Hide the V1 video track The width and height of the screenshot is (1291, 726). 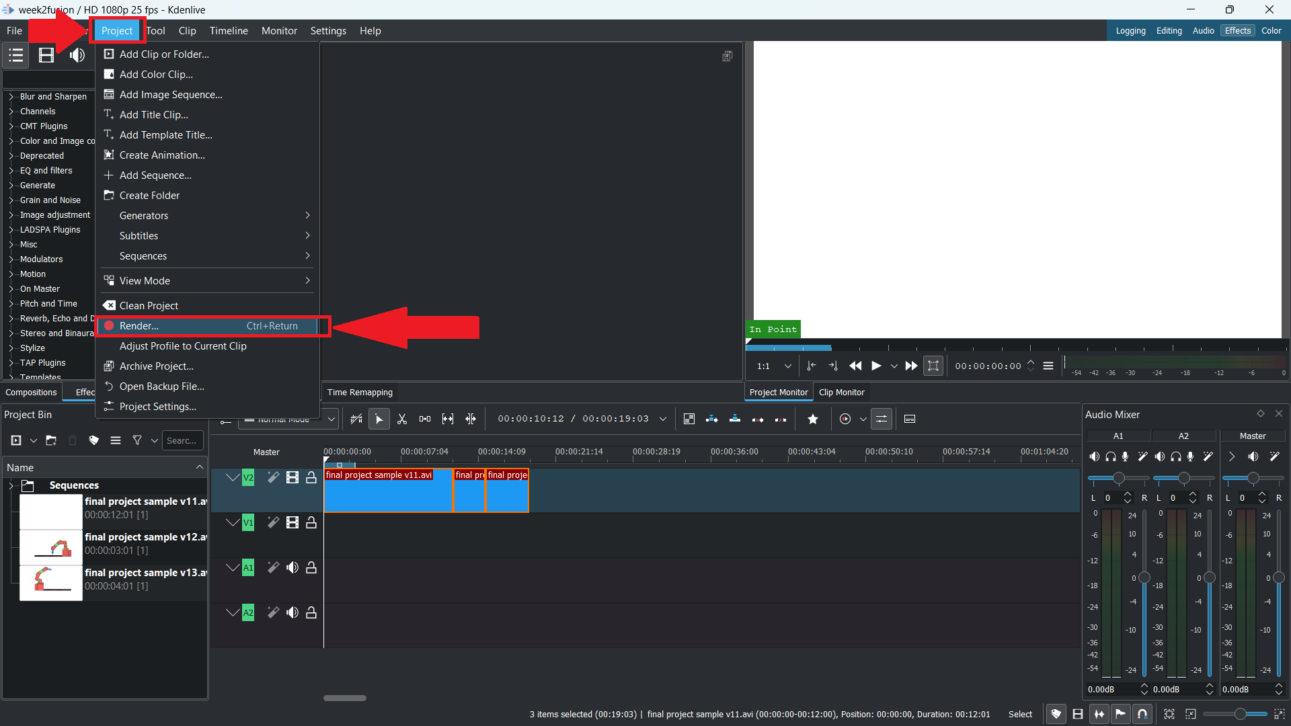[292, 522]
